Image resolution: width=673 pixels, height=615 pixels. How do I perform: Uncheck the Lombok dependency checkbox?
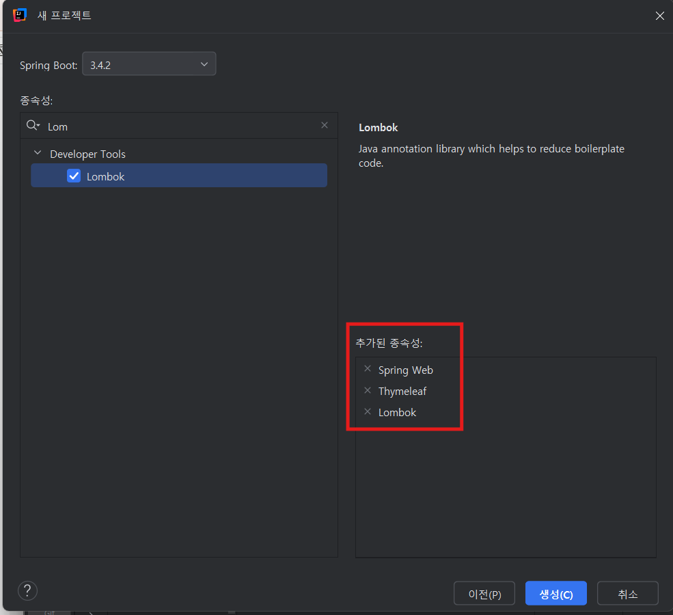click(74, 176)
